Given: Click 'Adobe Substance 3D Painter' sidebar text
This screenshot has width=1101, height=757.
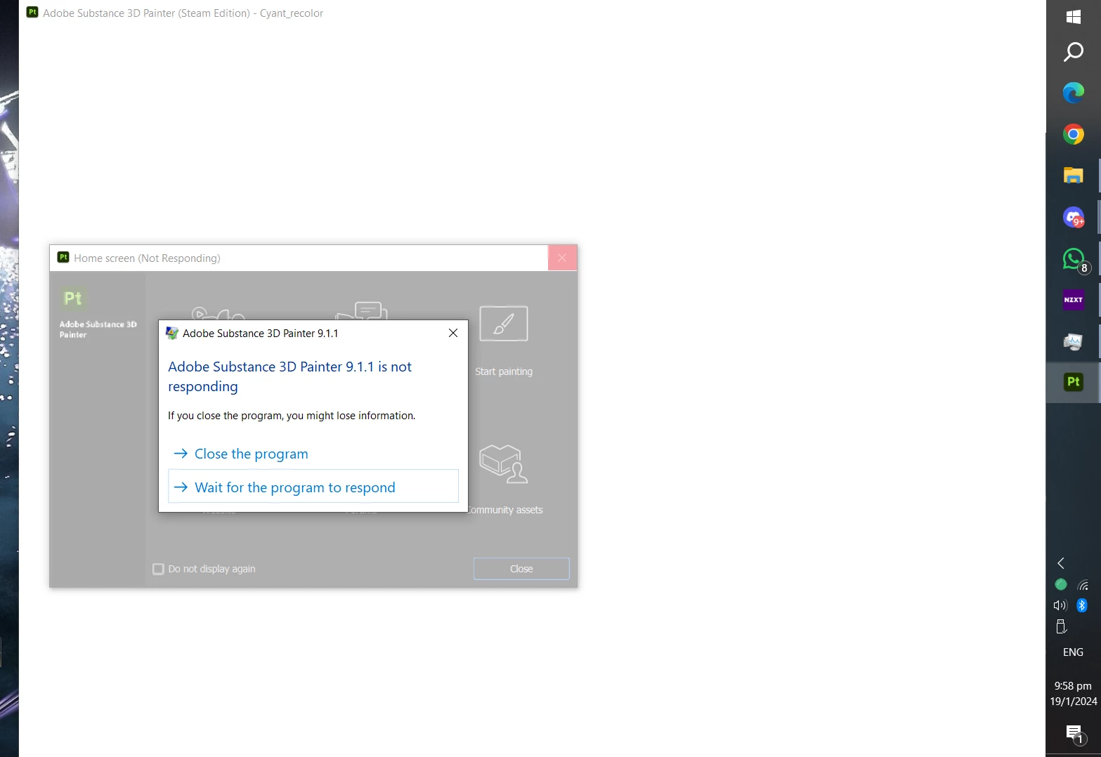Looking at the screenshot, I should coord(98,329).
